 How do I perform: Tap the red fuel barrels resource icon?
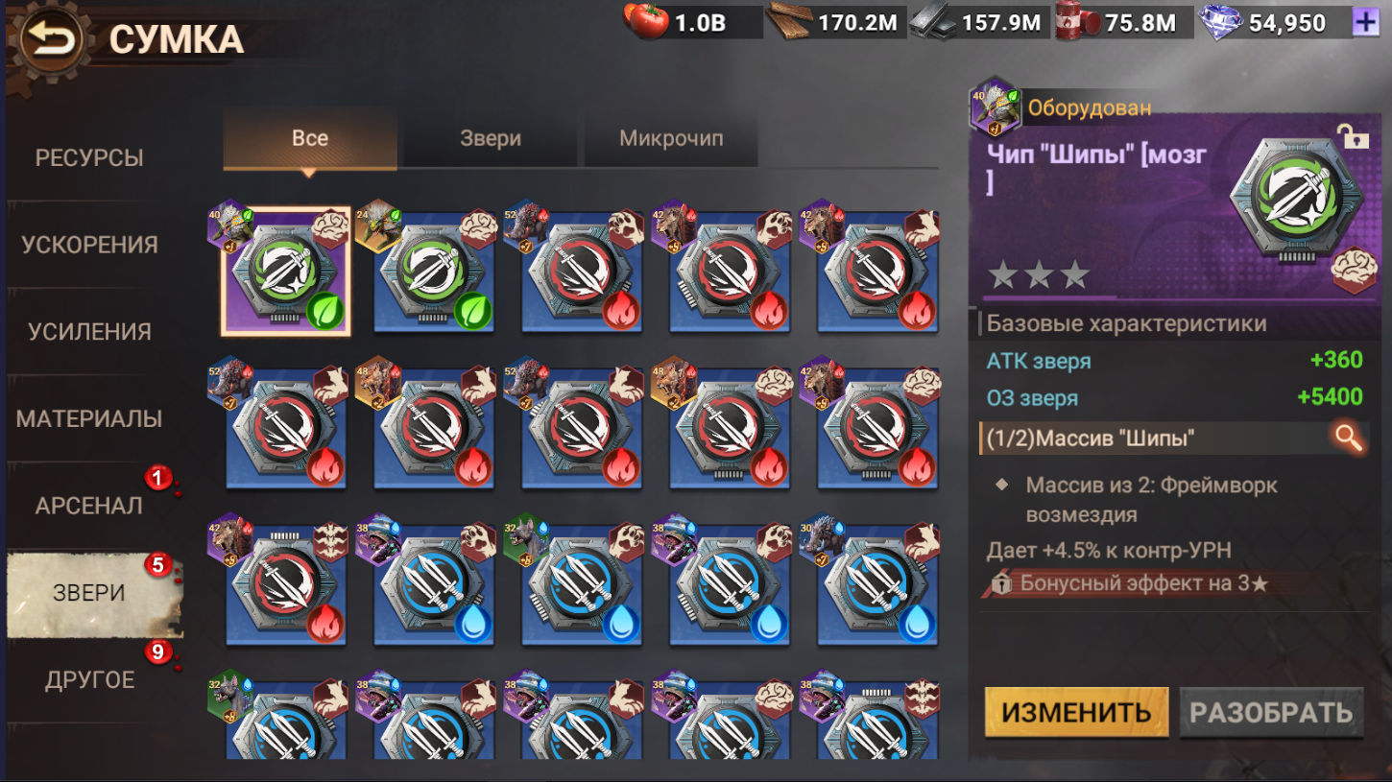(x=1078, y=22)
